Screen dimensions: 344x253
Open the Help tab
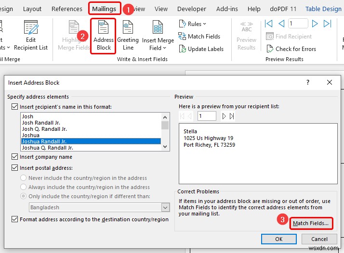254,9
